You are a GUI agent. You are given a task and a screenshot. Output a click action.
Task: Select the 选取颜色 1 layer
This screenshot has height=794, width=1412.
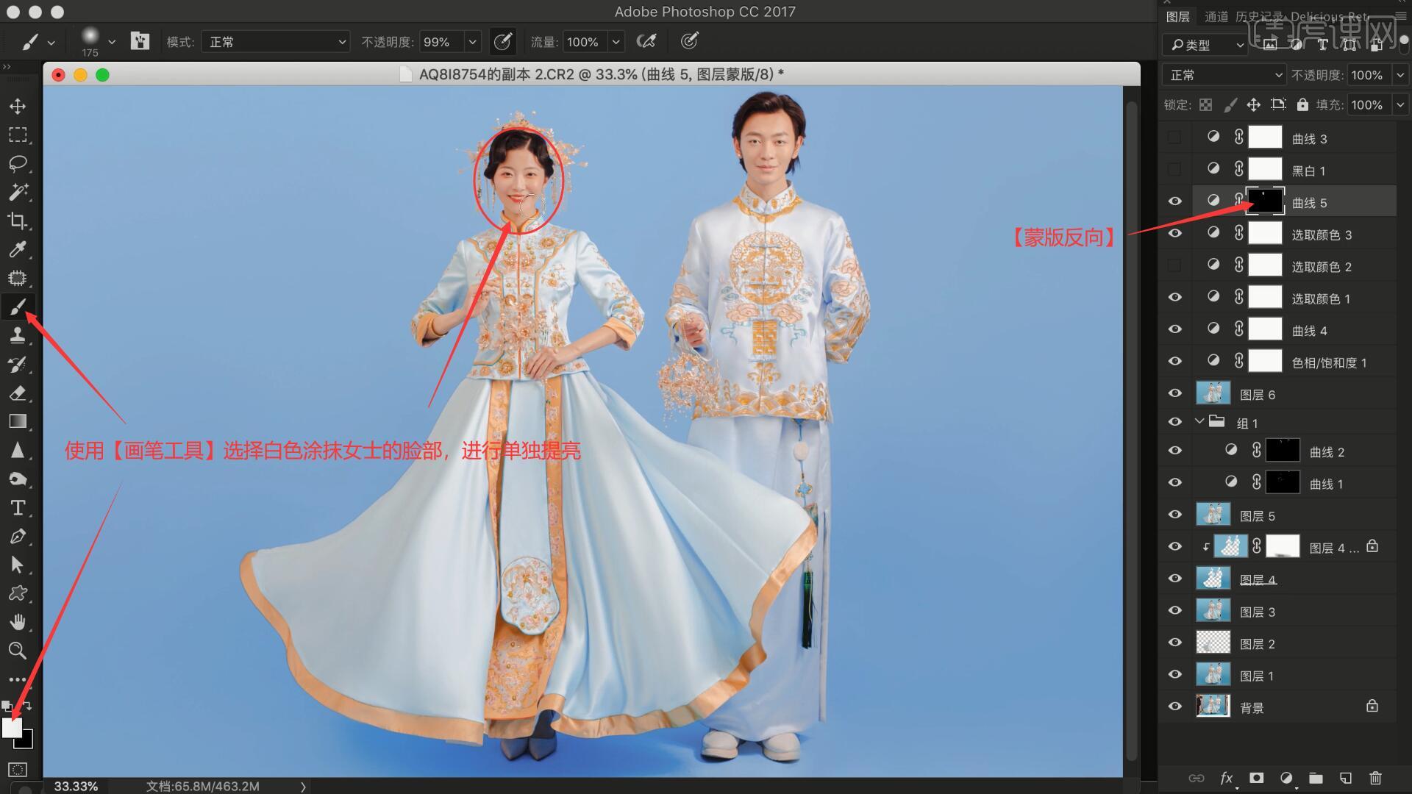tap(1321, 298)
